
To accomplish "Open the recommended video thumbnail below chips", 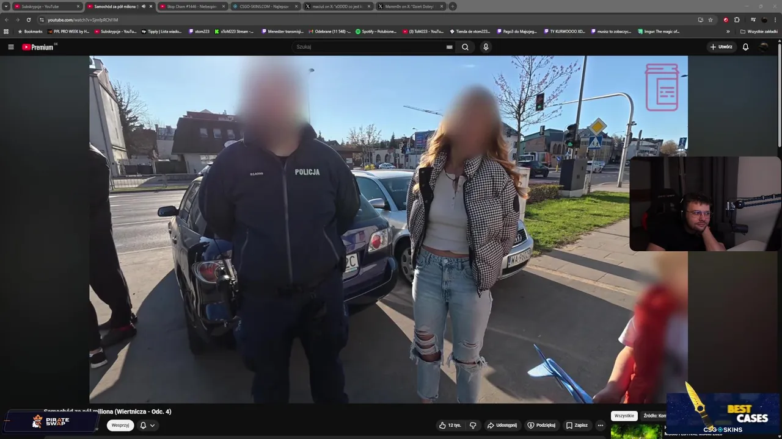I will point(636,431).
